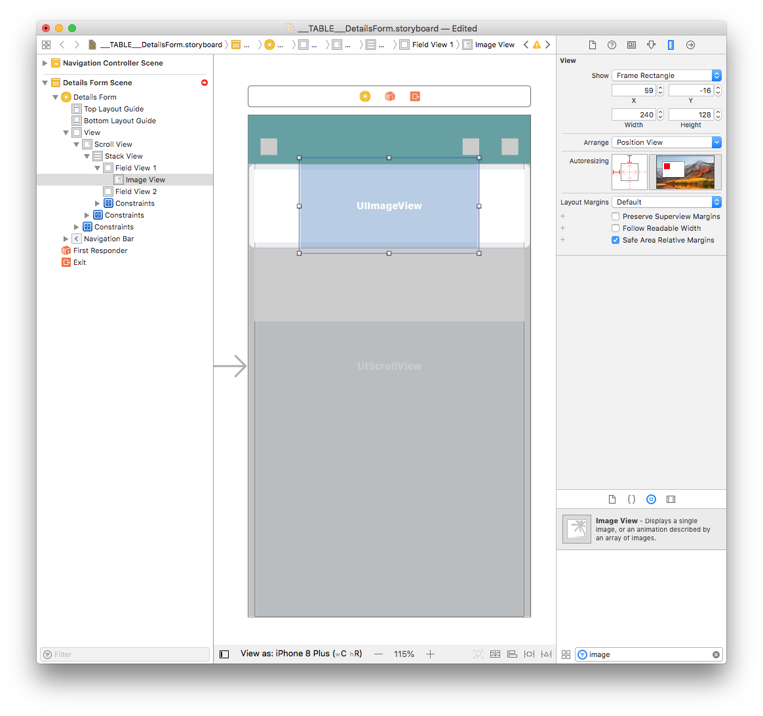Click View as: iPhone 8 Plus button

coord(302,654)
